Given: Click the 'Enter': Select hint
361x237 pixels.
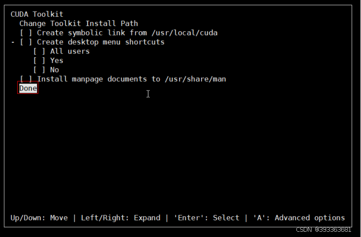Looking at the screenshot, I should 206,218.
